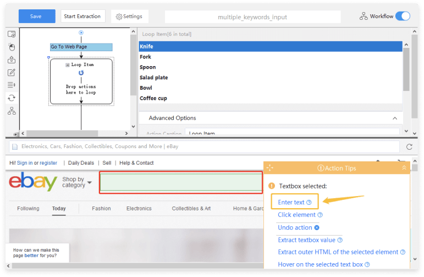Select Coffee cup in loop list
This screenshot has height=277, width=424.
[271, 98]
